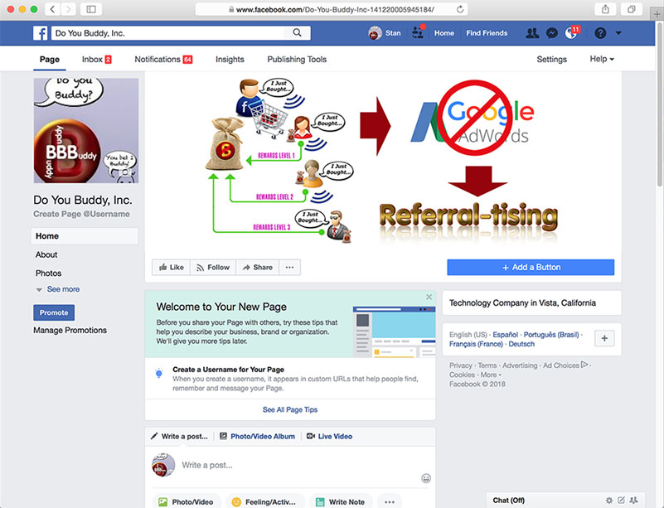Click Add a Button
This screenshot has width=664, height=508.
point(531,267)
